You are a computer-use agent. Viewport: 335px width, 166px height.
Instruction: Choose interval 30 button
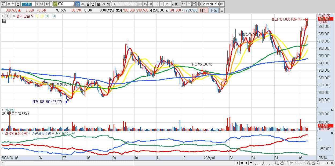coord(140,4)
